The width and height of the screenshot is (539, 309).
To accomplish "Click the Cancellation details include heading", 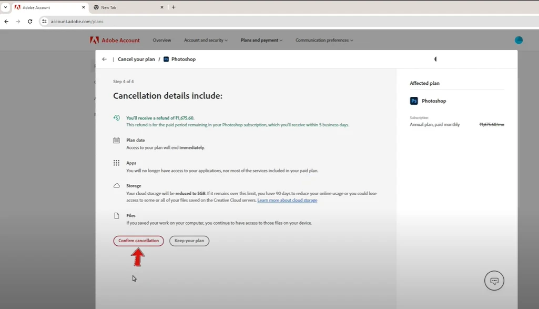I will 168,96.
